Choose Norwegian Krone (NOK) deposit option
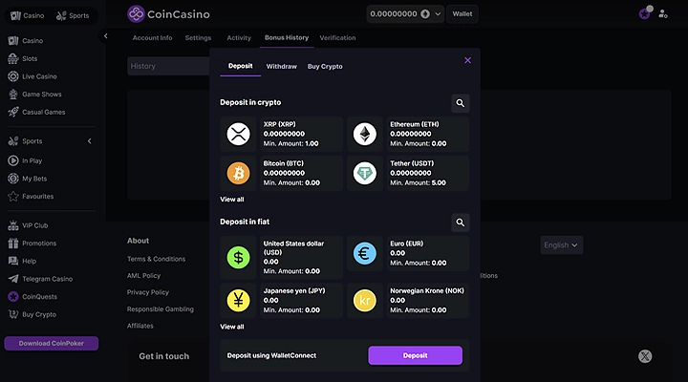688x382 pixels. [408, 301]
